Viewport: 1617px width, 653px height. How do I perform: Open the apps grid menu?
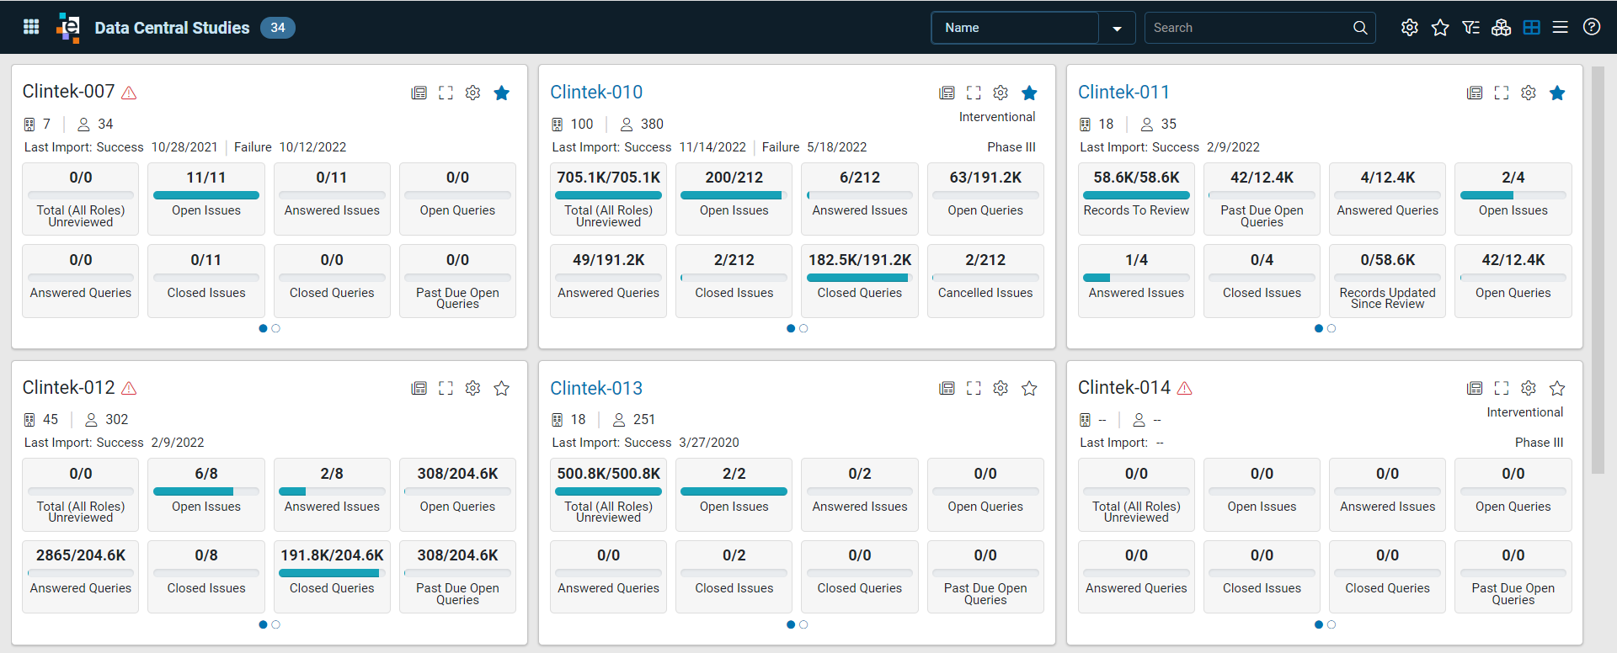point(31,27)
